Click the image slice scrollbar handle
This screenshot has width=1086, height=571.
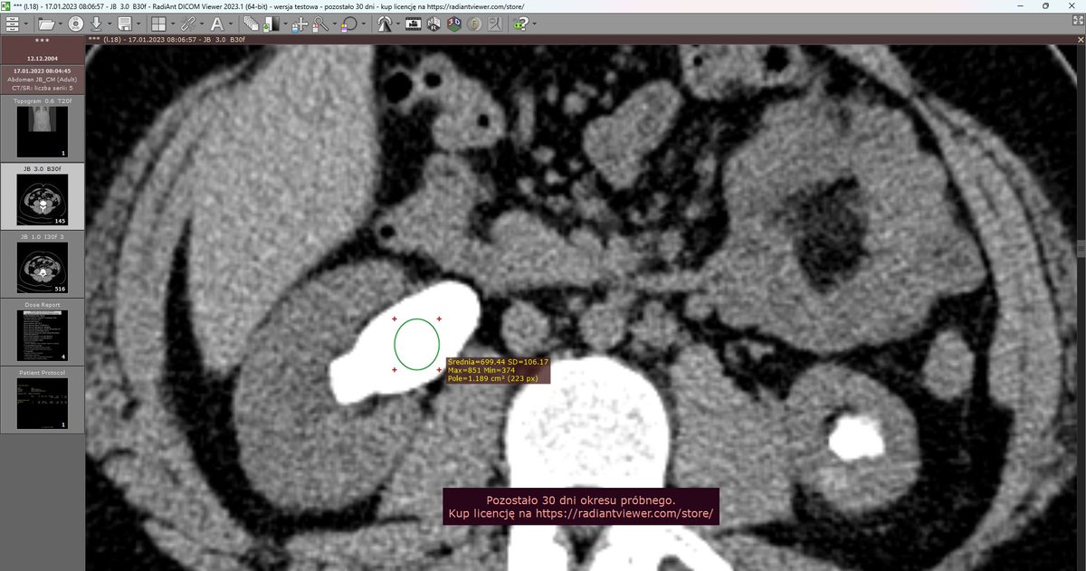pos(1081,251)
